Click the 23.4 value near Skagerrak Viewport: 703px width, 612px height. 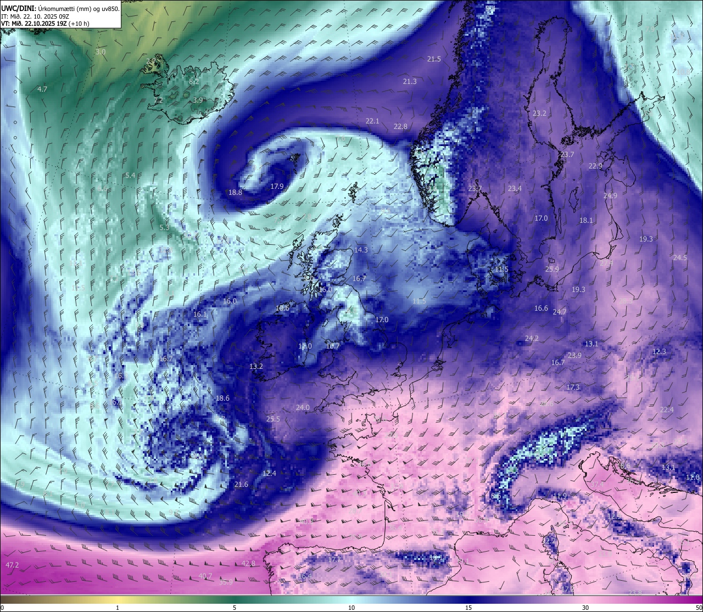[515, 188]
